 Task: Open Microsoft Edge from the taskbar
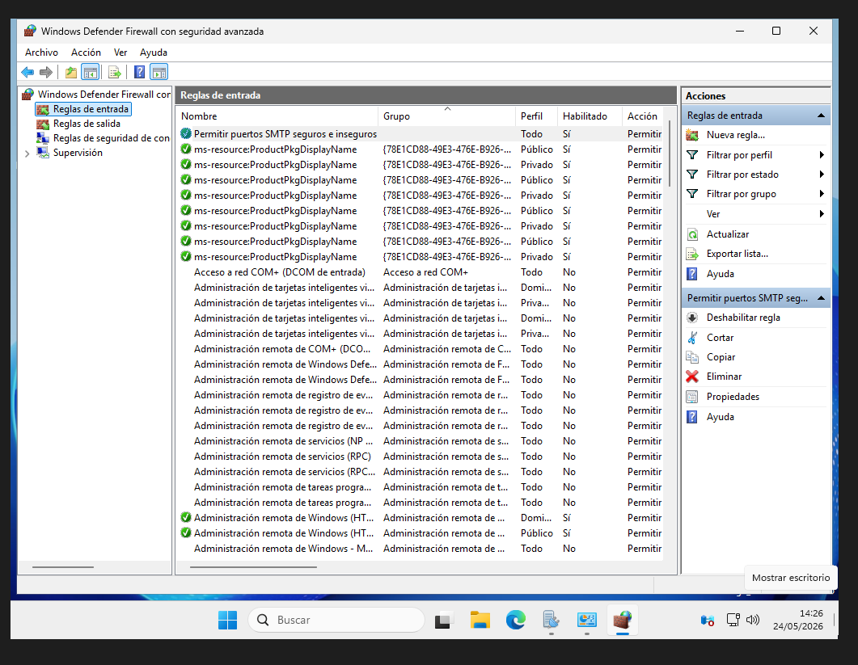pyautogui.click(x=515, y=620)
